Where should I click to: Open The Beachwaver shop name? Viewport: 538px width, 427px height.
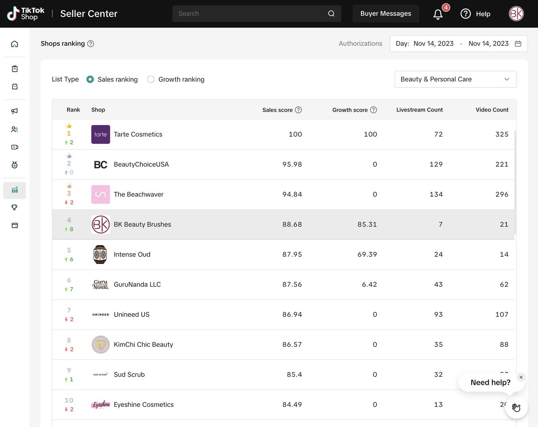[x=139, y=194]
